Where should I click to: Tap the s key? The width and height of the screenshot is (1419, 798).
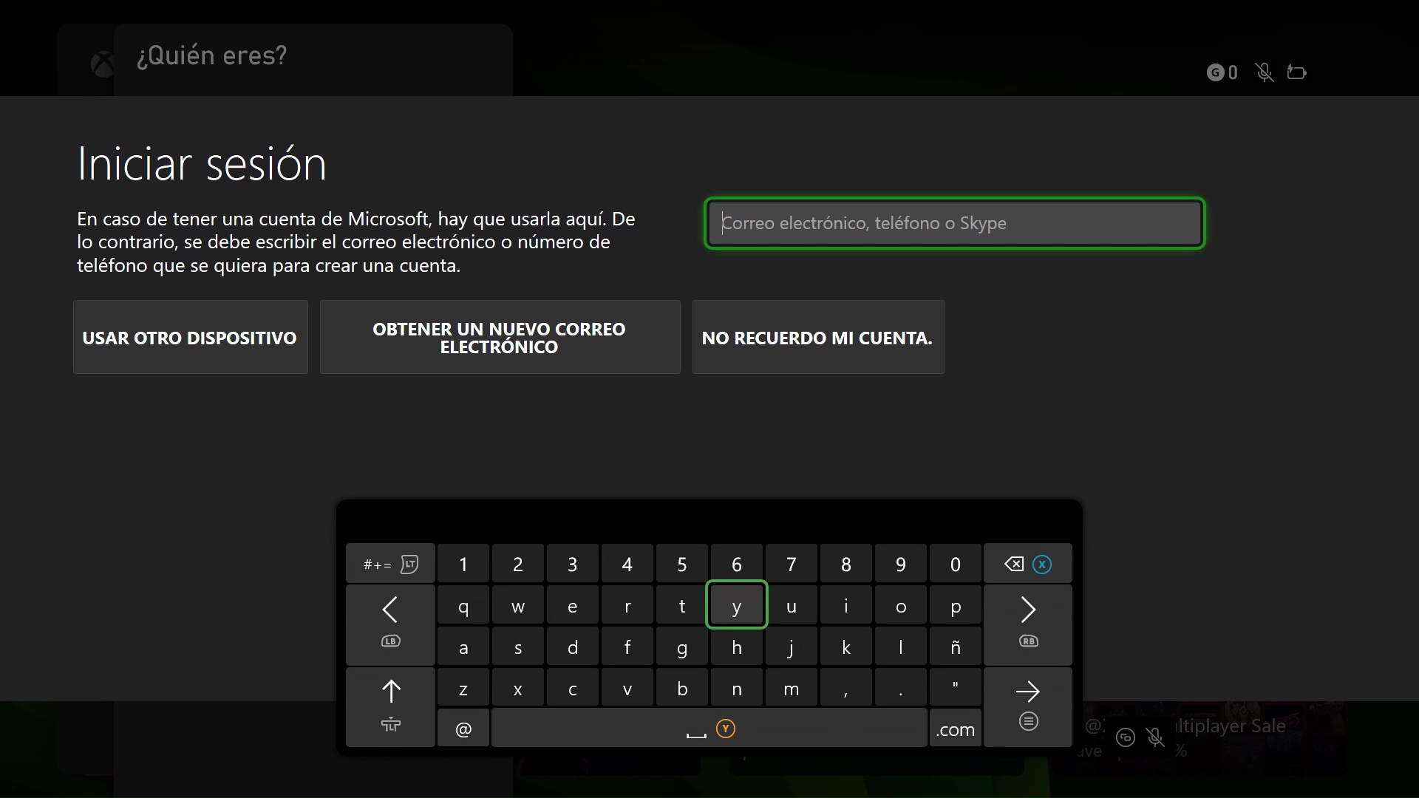[x=518, y=647]
